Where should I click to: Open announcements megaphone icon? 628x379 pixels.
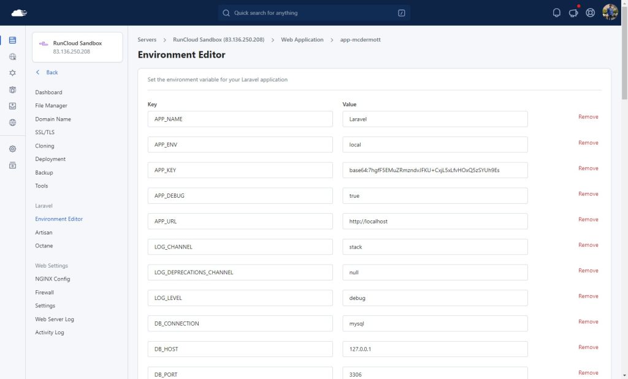573,13
